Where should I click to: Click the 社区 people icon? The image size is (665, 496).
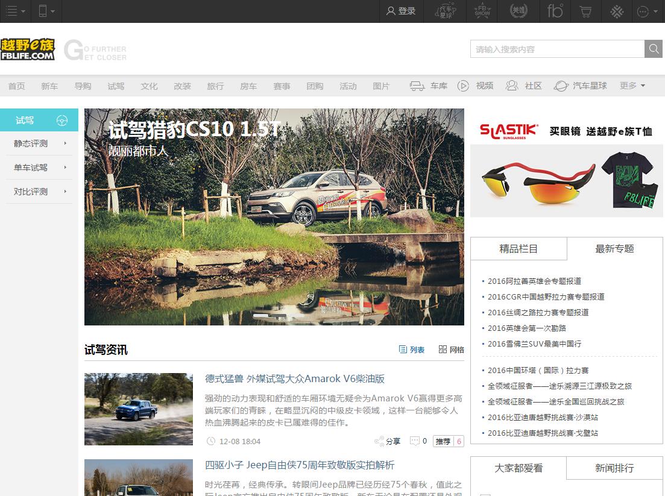point(512,86)
